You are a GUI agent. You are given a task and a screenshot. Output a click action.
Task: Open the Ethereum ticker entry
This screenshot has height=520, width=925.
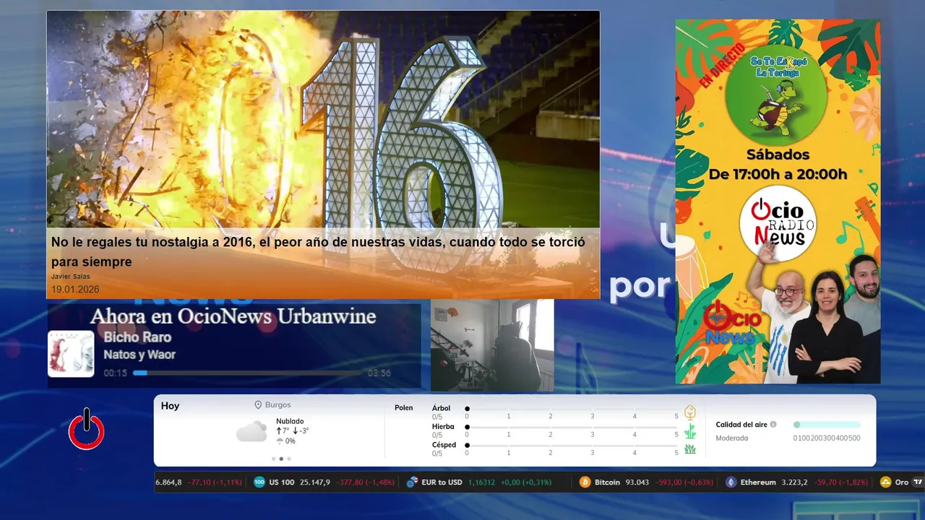point(797,482)
